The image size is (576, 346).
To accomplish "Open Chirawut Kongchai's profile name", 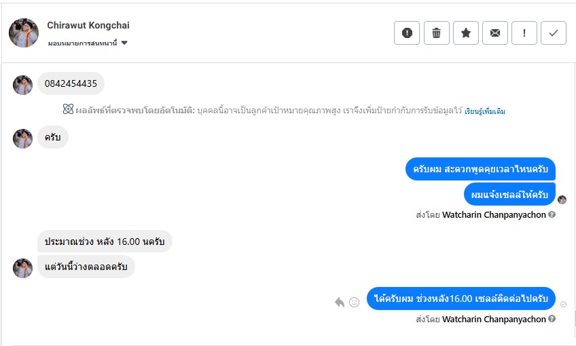I will click(x=88, y=26).
